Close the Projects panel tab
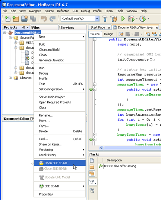 [28, 28]
